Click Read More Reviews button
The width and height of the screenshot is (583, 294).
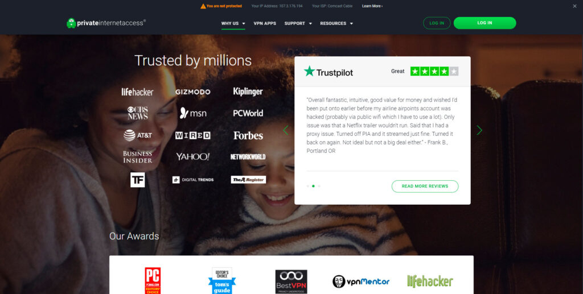(425, 187)
